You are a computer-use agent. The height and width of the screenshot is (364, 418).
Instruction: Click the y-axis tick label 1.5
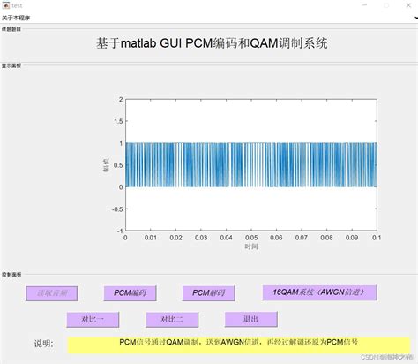(x=118, y=121)
